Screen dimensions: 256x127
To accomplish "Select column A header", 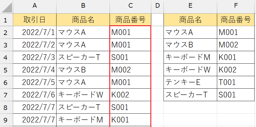I will [35, 6].
